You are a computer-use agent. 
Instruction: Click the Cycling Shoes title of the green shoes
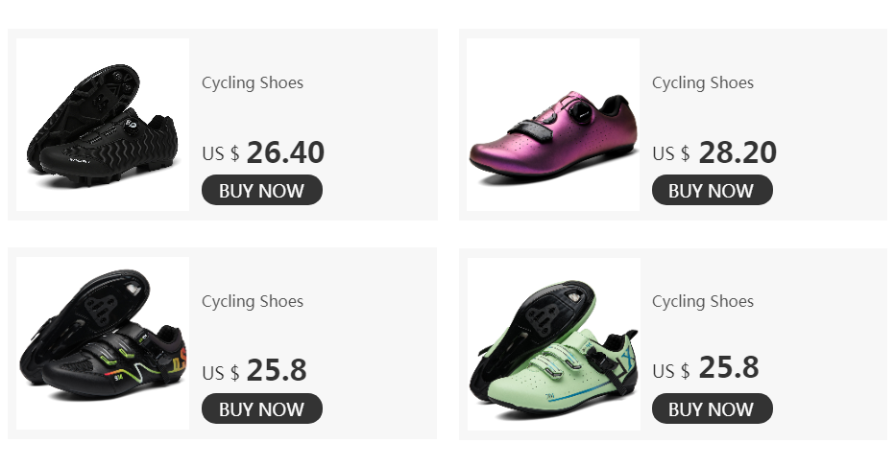(x=703, y=302)
